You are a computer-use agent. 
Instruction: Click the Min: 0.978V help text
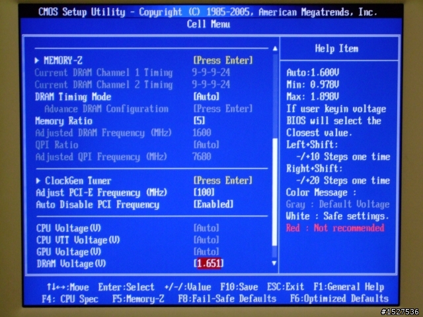point(313,85)
